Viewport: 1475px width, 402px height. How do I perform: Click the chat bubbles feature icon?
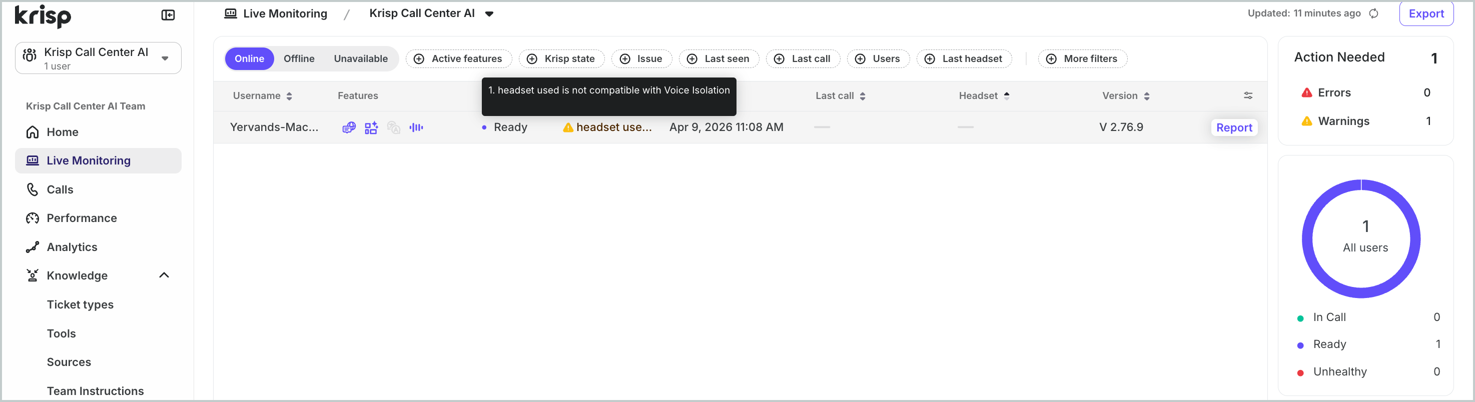pyautogui.click(x=349, y=127)
